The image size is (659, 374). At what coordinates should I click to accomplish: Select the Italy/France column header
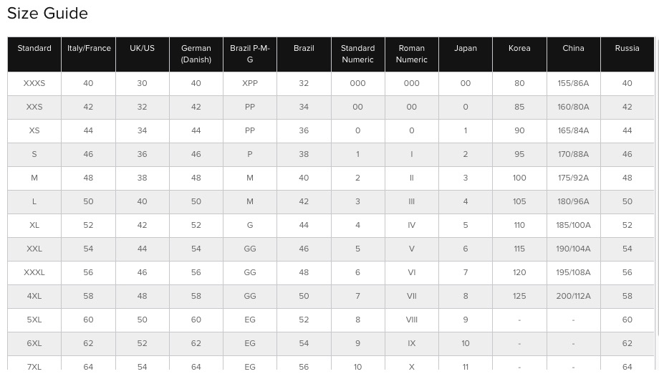pyautogui.click(x=89, y=54)
